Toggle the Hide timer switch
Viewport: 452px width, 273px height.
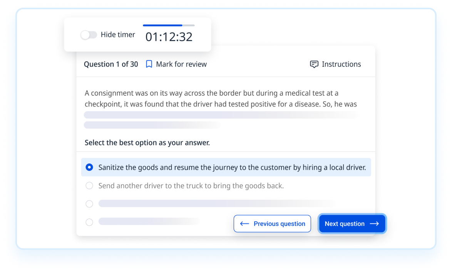click(x=89, y=35)
